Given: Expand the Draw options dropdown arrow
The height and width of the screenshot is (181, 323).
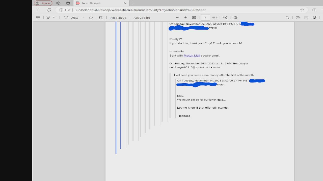Looking at the screenshot, I should tap(83, 18).
